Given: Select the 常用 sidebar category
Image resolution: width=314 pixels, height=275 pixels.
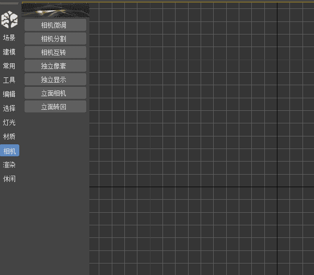Looking at the screenshot, I should pyautogui.click(x=9, y=66).
